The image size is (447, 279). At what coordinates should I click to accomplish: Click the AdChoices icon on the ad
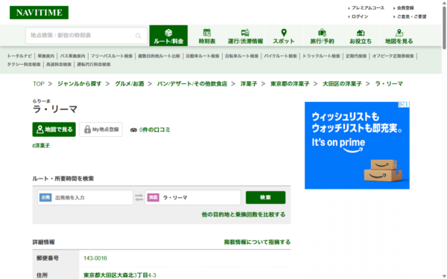tap(402, 104)
